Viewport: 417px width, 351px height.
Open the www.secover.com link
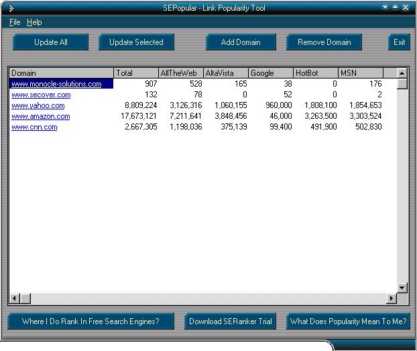pyautogui.click(x=41, y=95)
